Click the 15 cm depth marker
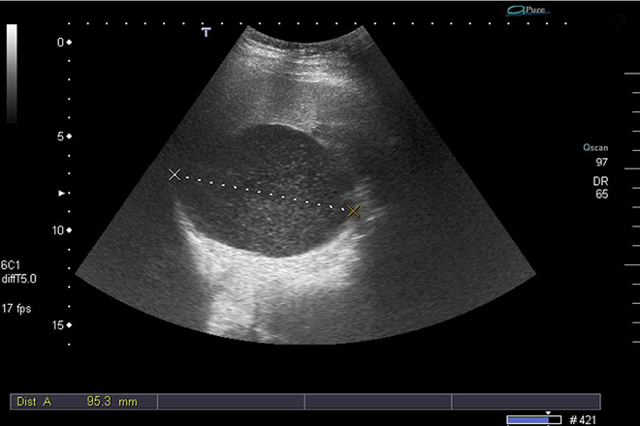 [x=63, y=324]
